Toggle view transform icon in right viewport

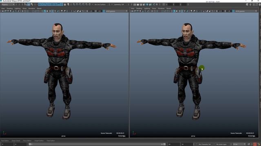tap(233, 11)
